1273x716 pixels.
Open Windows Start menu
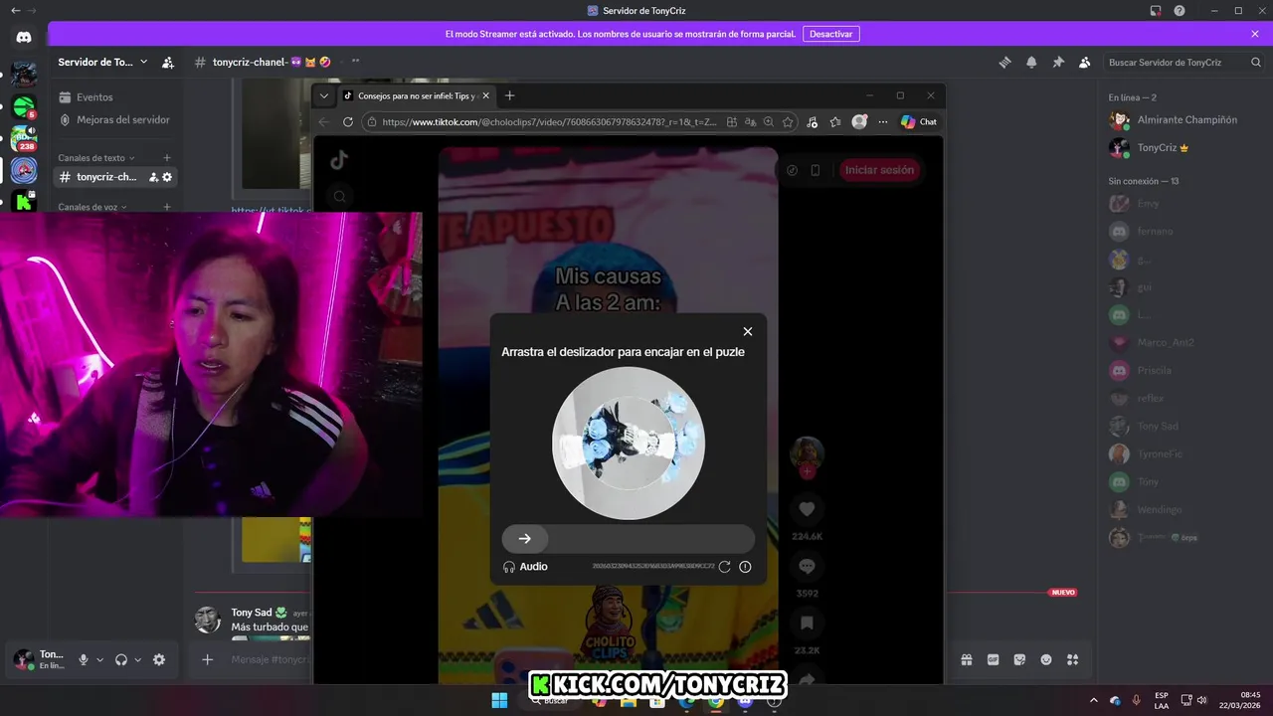point(499,700)
